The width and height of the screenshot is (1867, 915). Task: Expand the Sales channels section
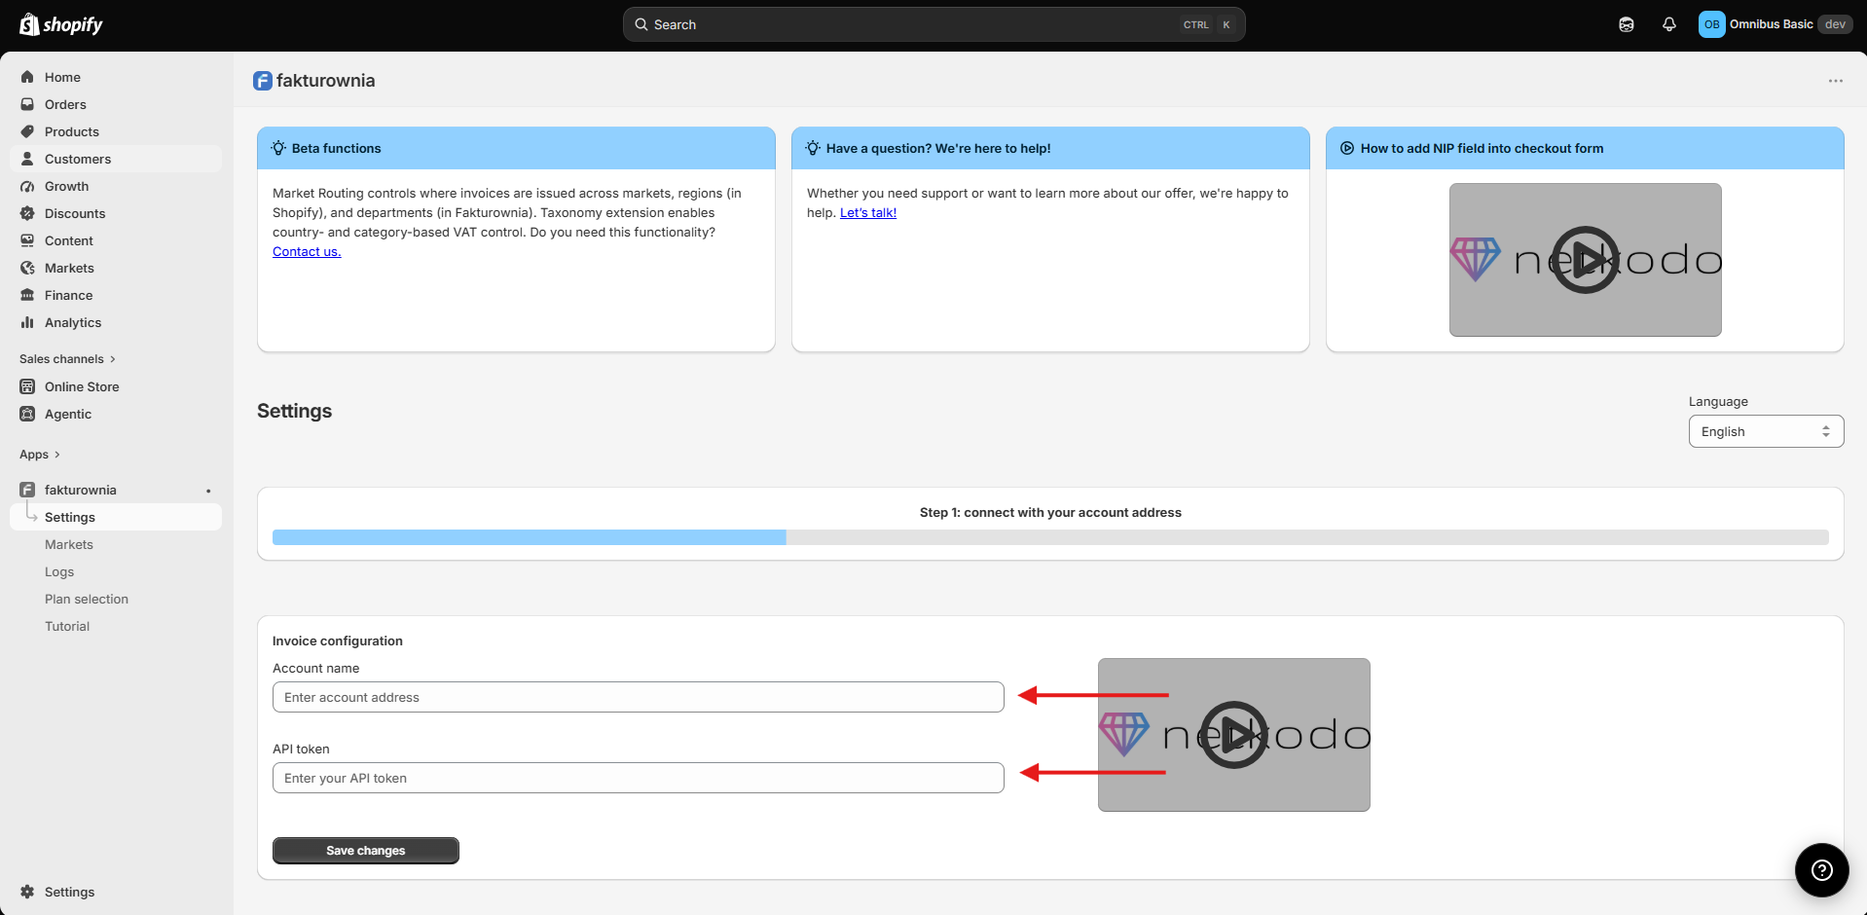click(67, 359)
